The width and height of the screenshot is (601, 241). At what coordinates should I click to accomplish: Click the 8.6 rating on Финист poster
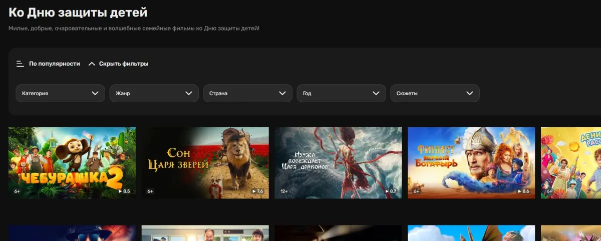(x=523, y=191)
